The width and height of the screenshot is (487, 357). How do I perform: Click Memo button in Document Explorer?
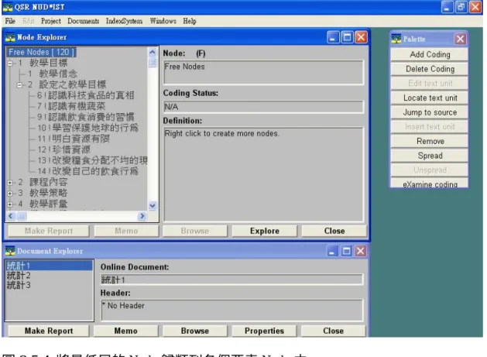click(x=125, y=331)
